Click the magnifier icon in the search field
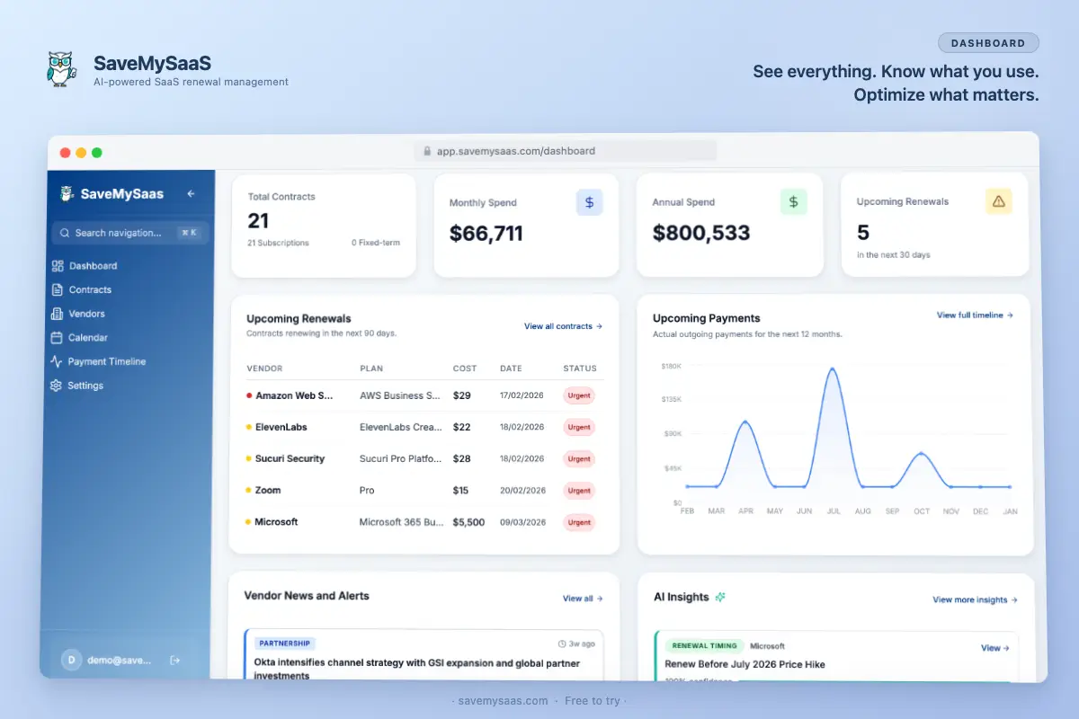The width and height of the screenshot is (1079, 719). [x=65, y=233]
